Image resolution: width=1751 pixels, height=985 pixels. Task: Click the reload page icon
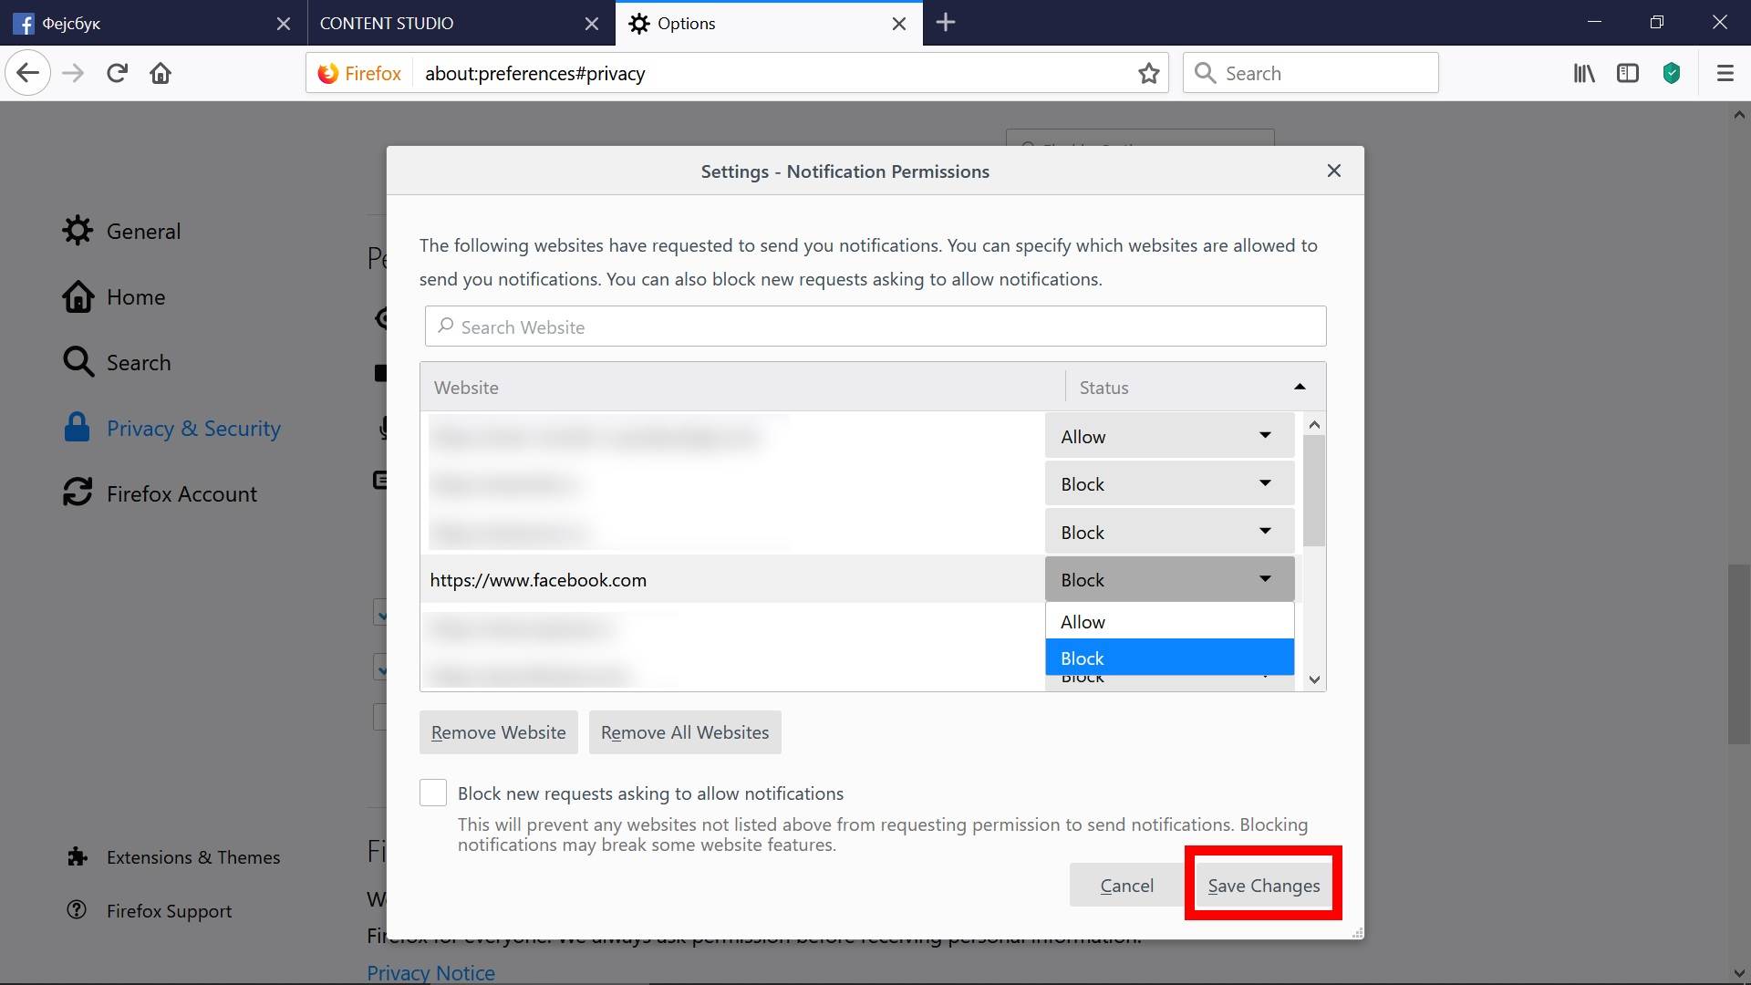[x=117, y=73]
